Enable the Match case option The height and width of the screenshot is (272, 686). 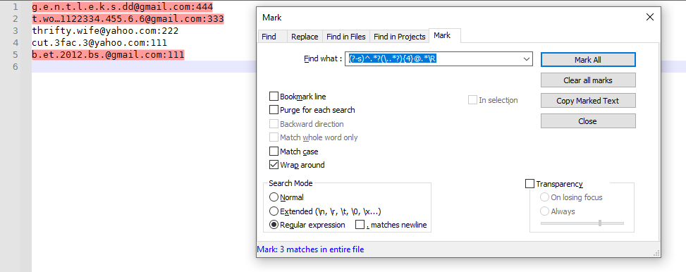(x=274, y=152)
